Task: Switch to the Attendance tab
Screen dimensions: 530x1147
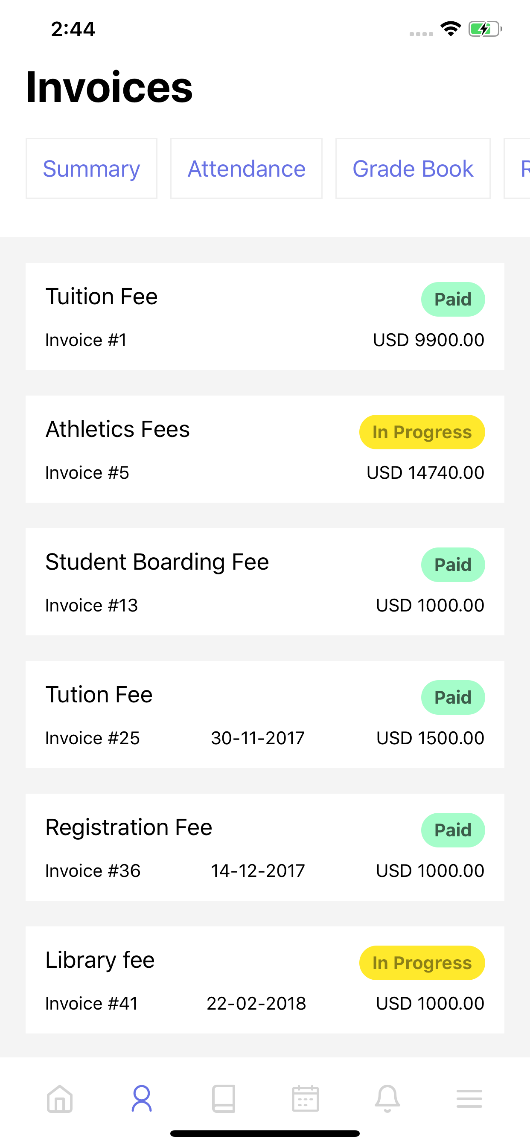Action: coord(246,168)
